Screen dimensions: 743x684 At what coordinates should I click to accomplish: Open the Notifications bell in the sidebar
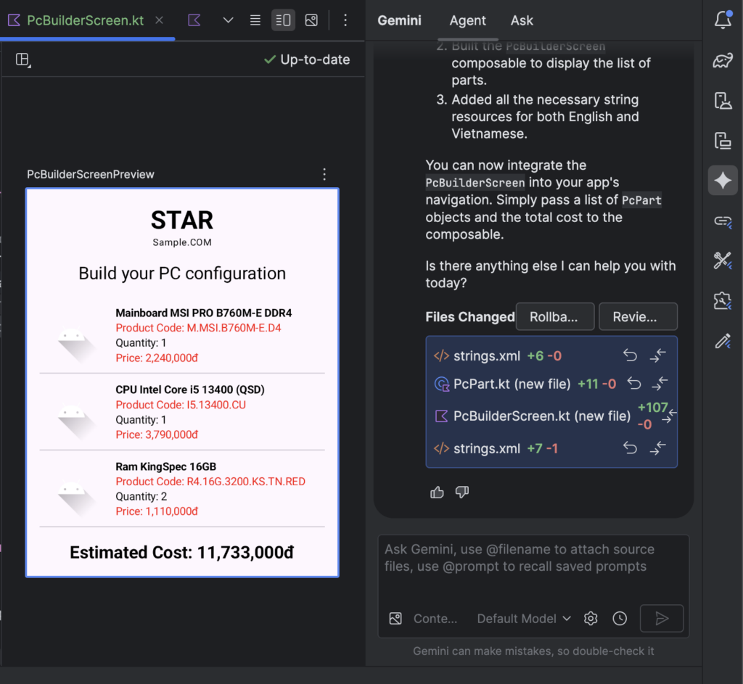[723, 20]
